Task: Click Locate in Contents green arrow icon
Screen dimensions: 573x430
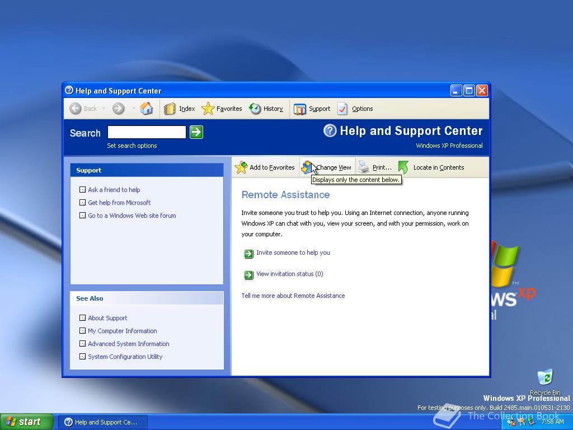Action: [x=403, y=167]
